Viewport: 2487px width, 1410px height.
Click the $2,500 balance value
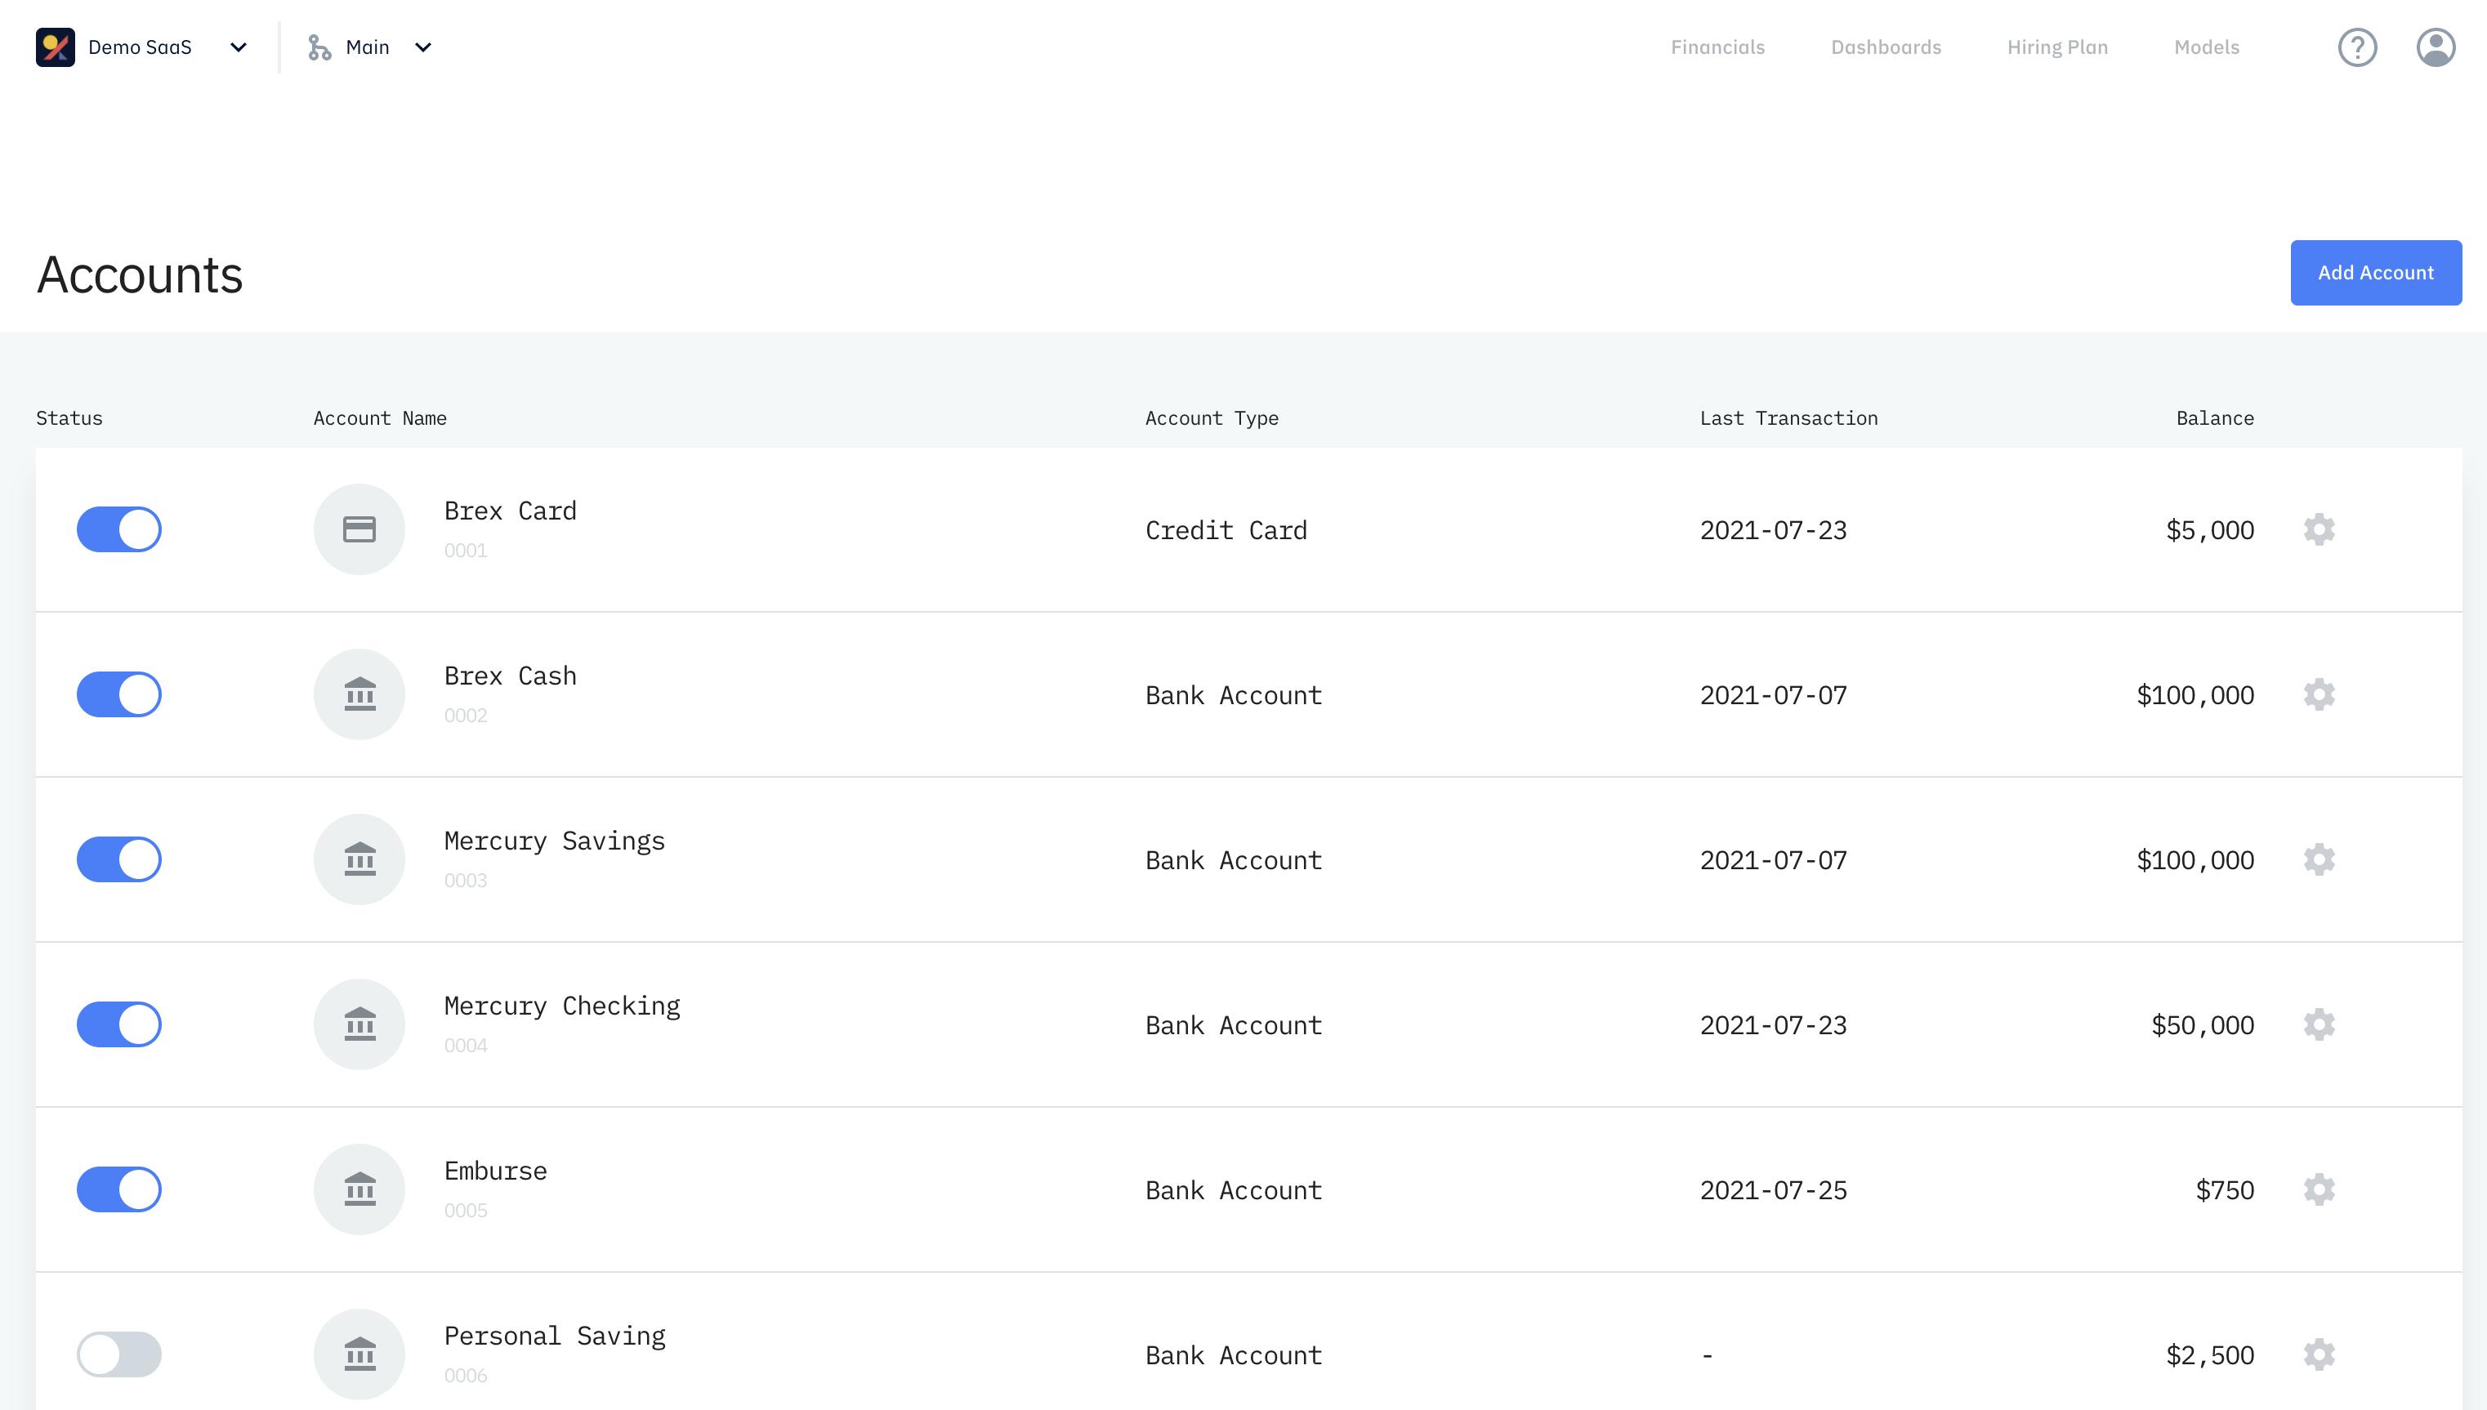tap(2210, 1356)
